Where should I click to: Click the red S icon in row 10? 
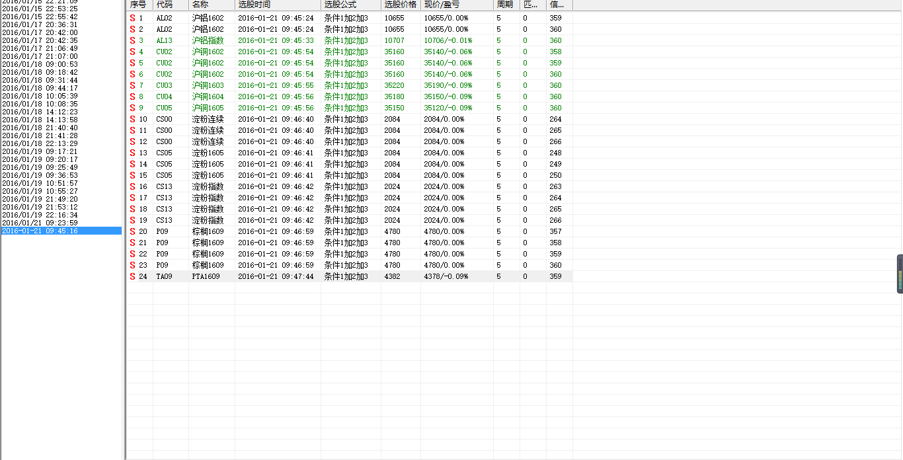[132, 119]
